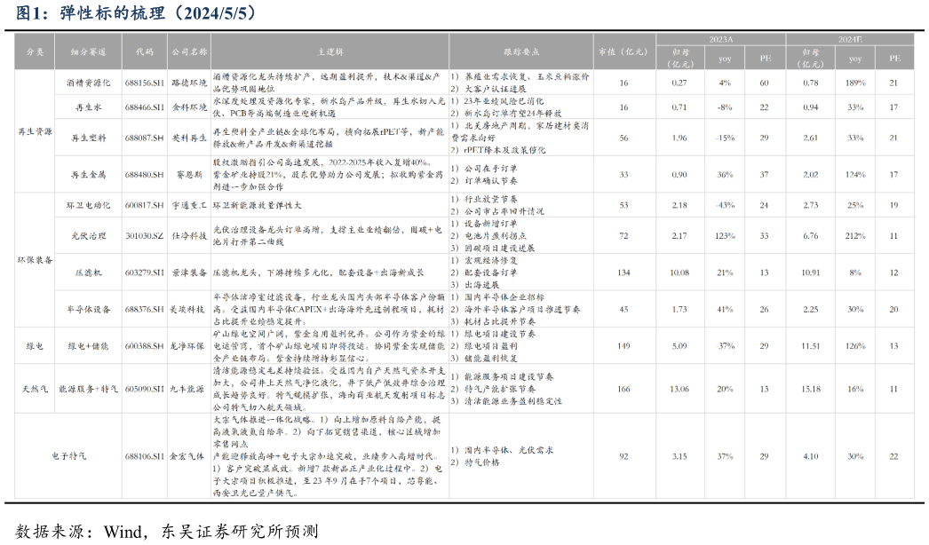The height and width of the screenshot is (545, 929).
Task: Click company name '仕净科技'
Action: click(189, 236)
